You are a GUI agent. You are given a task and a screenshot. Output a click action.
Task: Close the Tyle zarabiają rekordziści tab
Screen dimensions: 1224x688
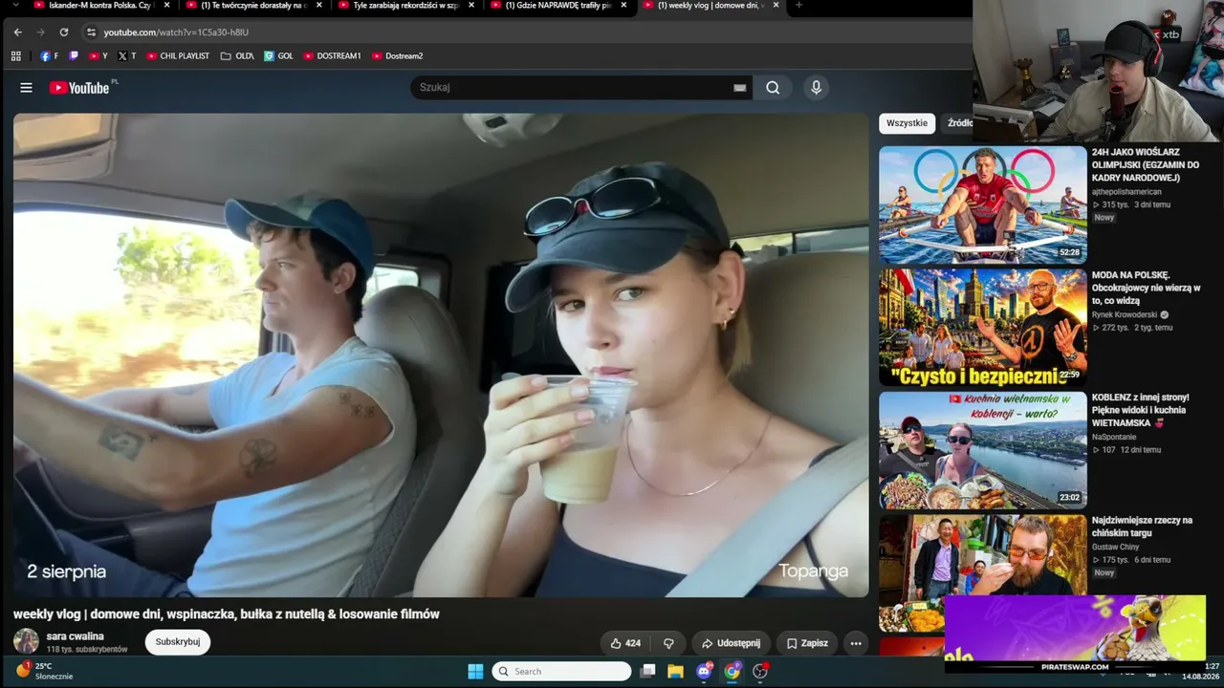point(470,6)
